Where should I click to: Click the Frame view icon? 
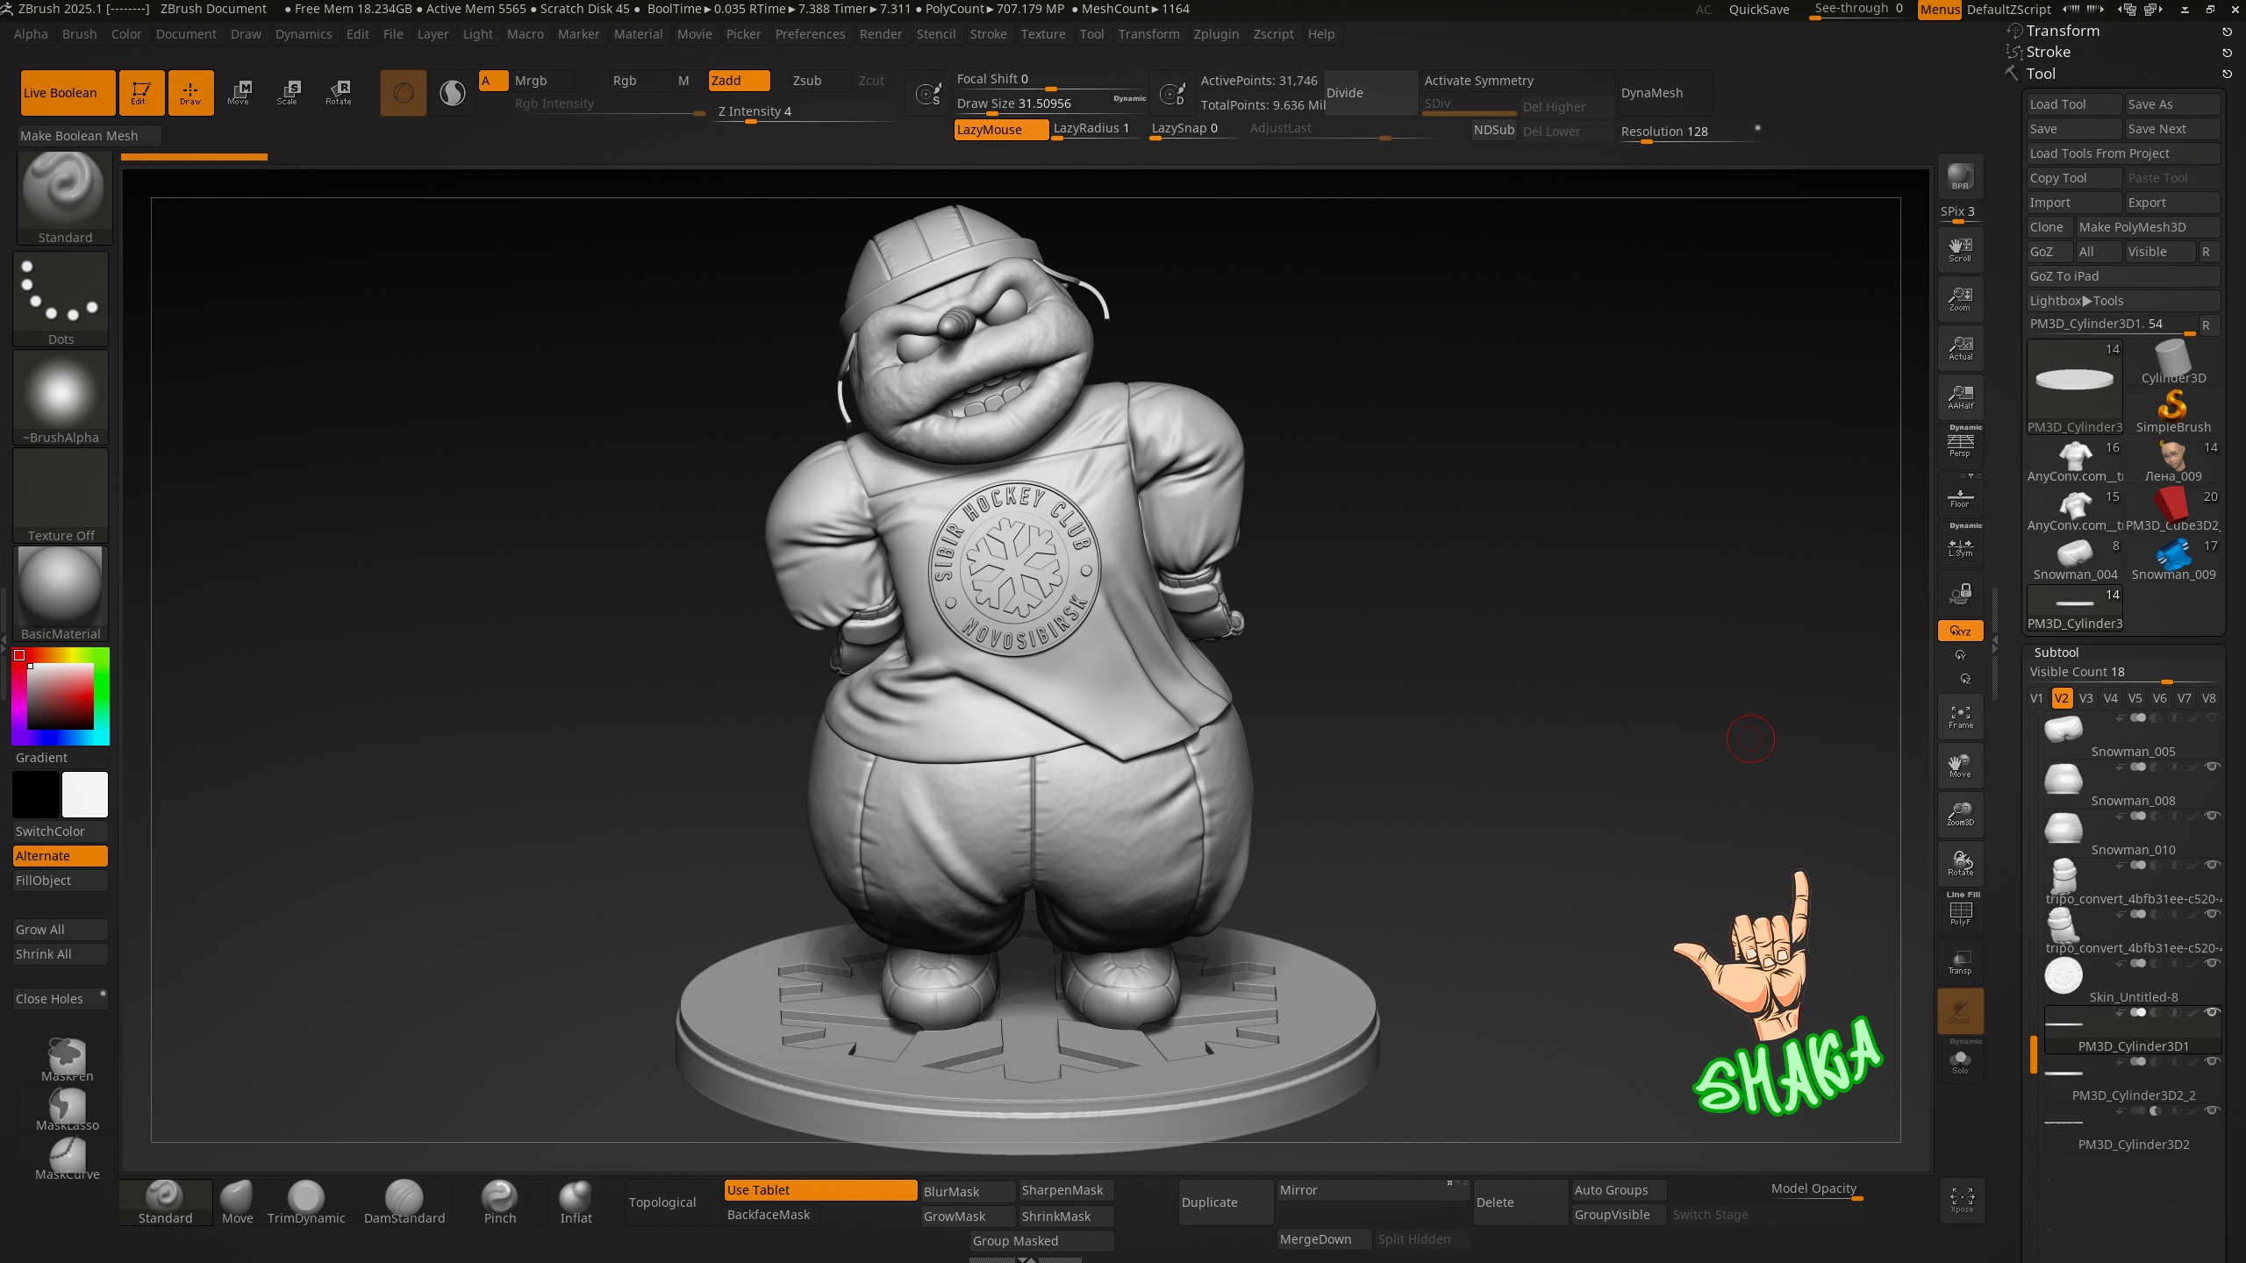pos(1960,717)
